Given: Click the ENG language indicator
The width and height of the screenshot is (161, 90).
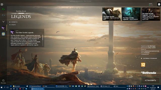Looking at the screenshot, I should pyautogui.click(x=148, y=87).
